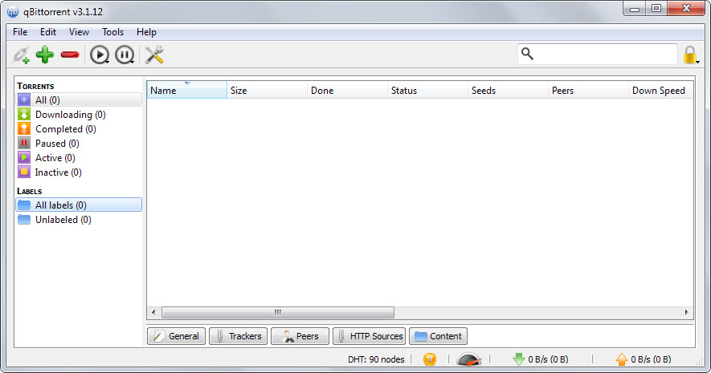The image size is (711, 373).
Task: Switch to the Peers tab
Action: point(300,336)
